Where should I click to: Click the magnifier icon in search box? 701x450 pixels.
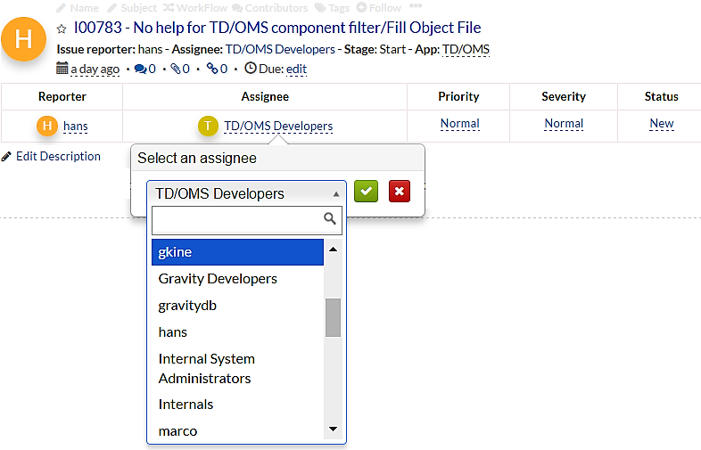coord(329,218)
